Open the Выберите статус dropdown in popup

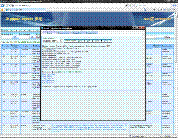pos(52,41)
